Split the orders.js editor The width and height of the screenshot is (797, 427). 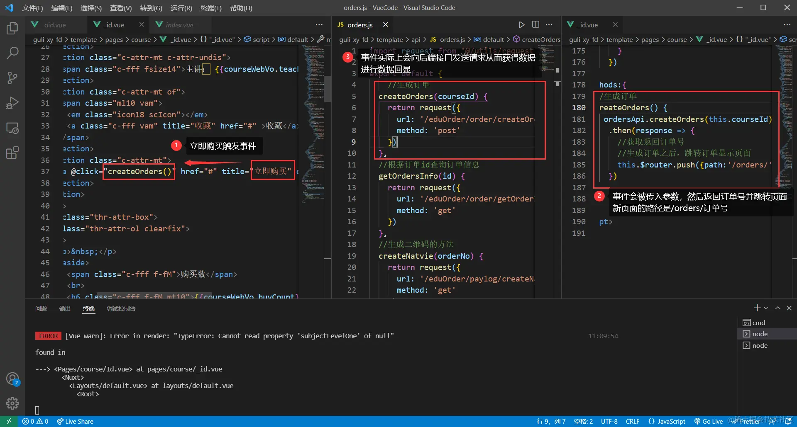(535, 25)
